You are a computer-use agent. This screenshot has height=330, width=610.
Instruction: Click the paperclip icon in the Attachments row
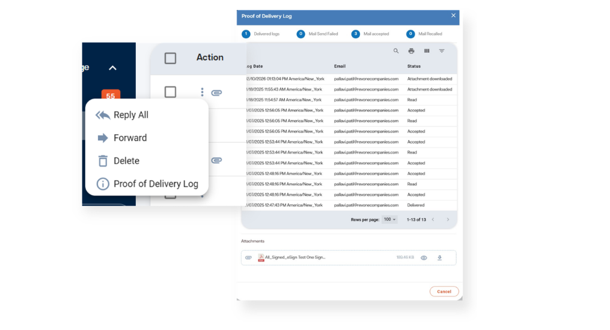[x=249, y=258]
